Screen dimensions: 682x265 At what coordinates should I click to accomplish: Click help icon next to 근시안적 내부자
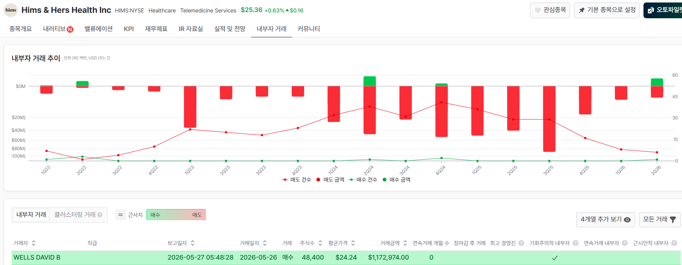click(674, 243)
